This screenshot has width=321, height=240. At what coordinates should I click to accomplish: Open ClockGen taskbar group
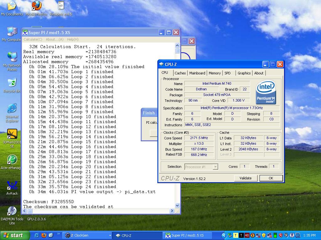pos(88,235)
